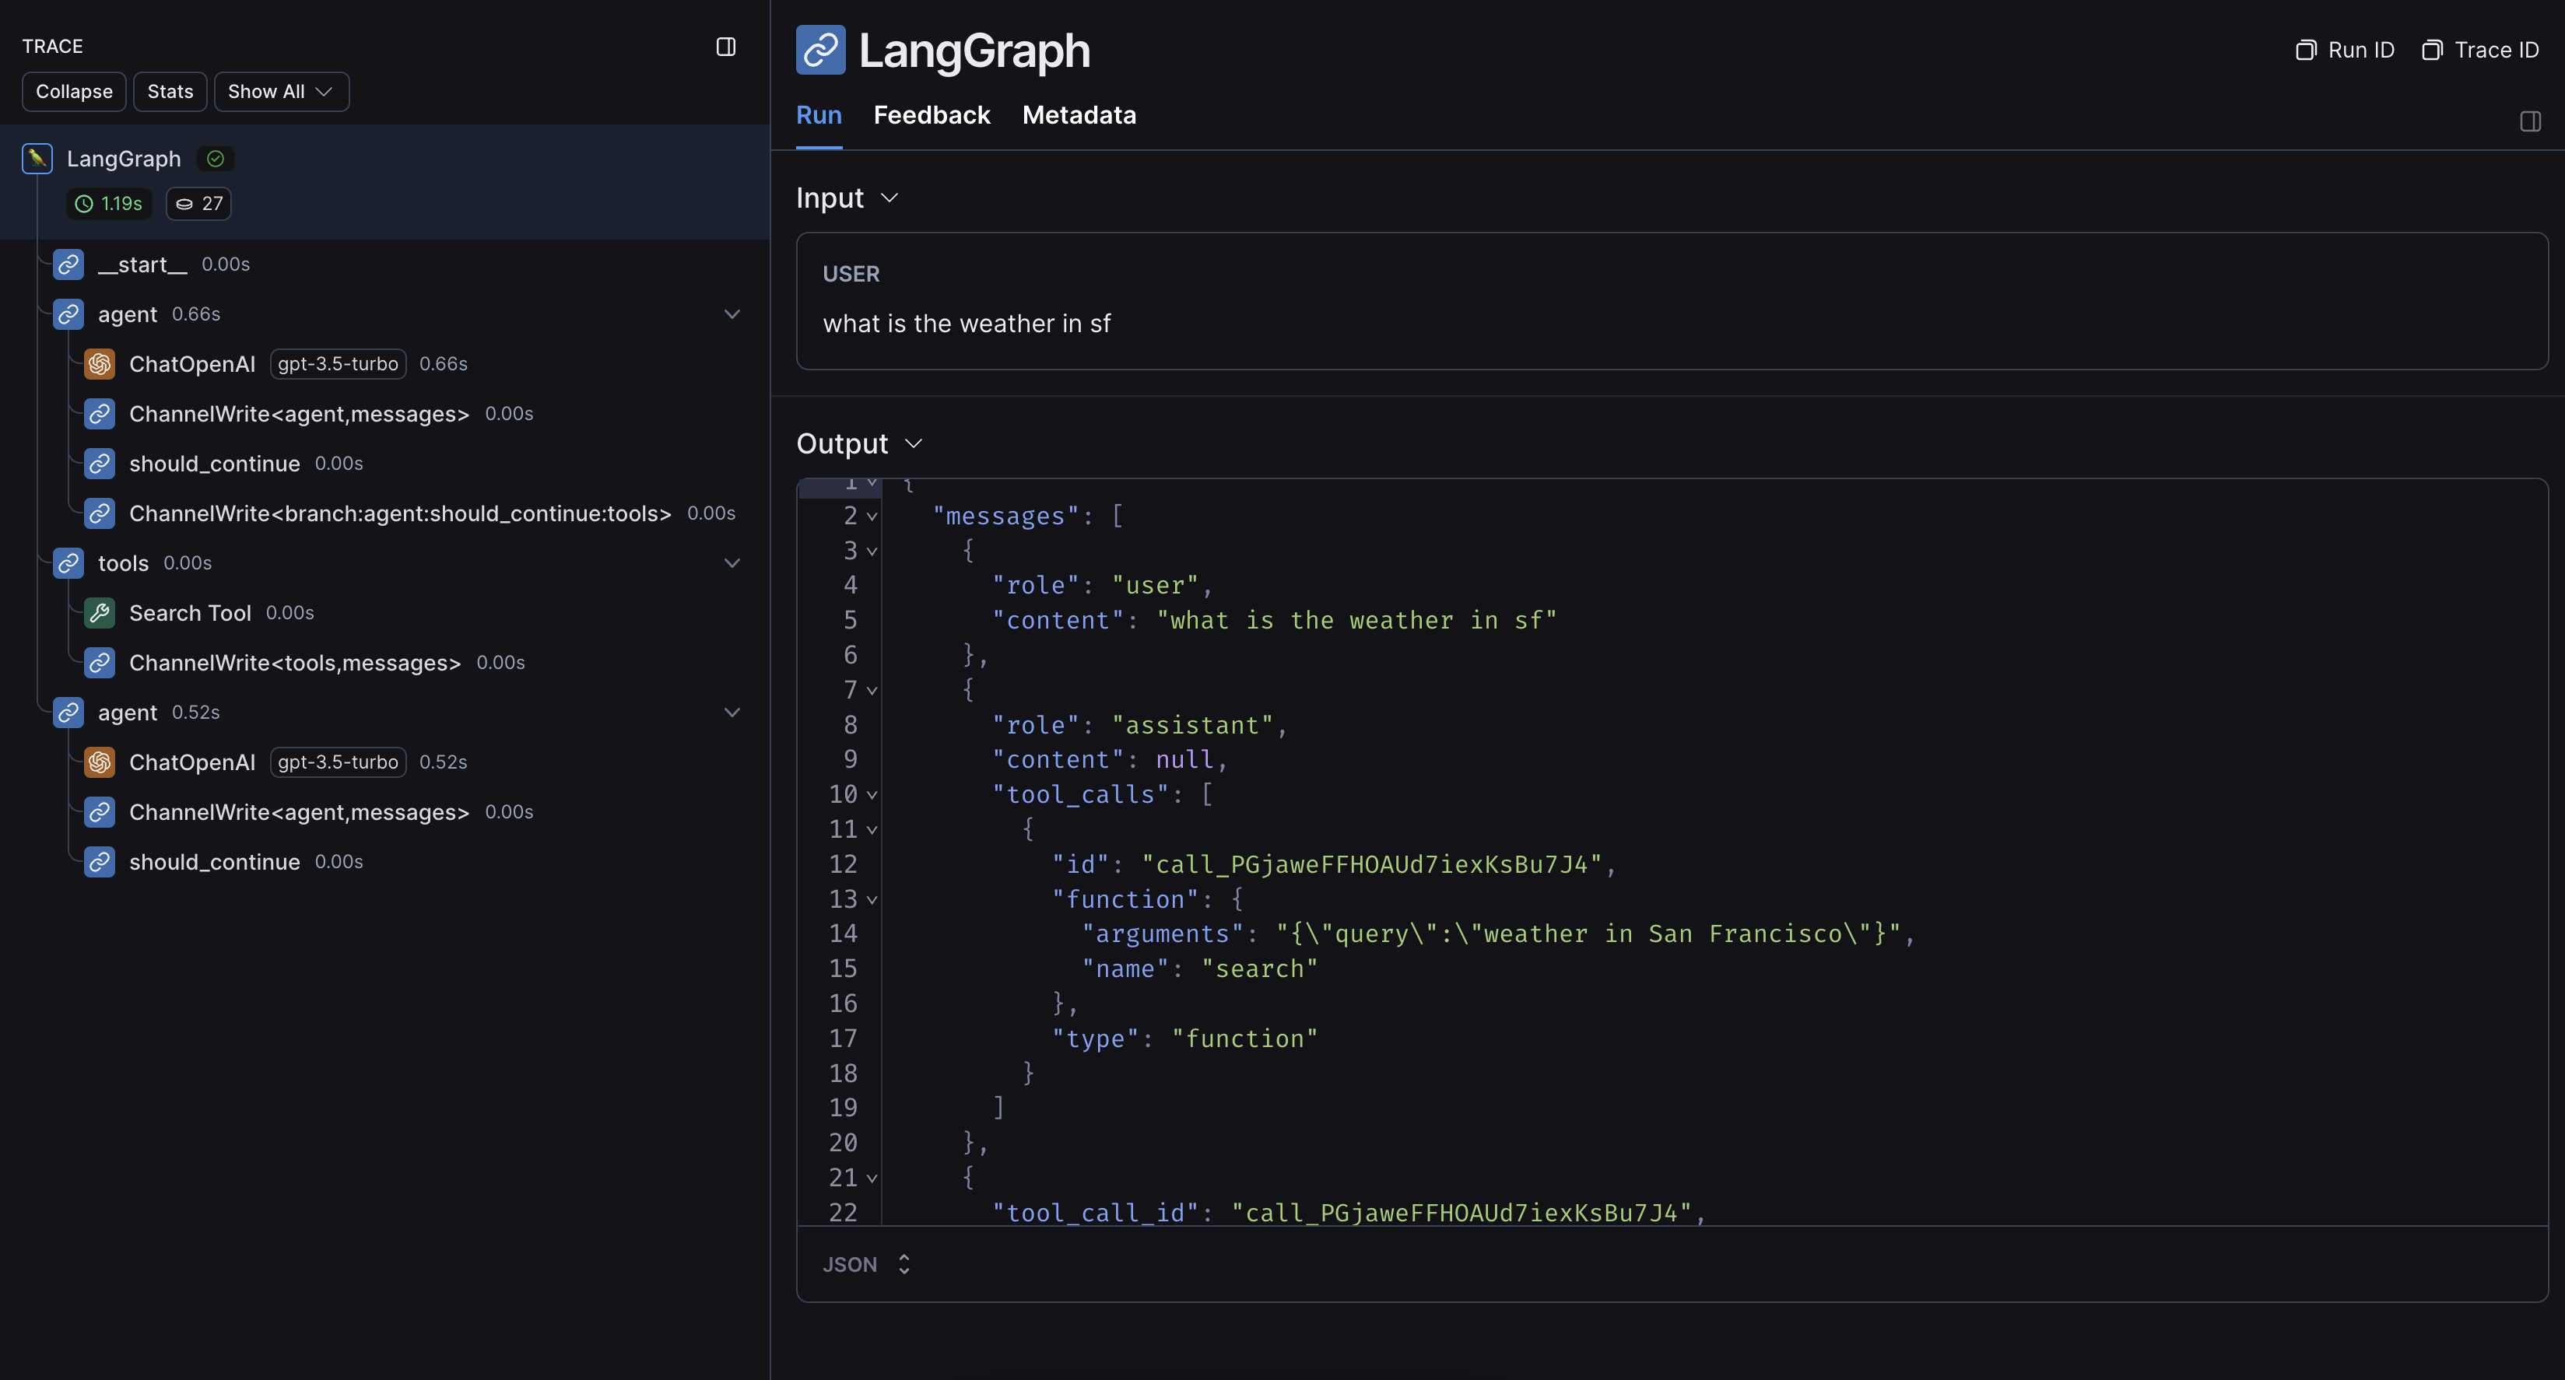Click the Run ID button
The width and height of the screenshot is (2565, 1380).
click(x=2347, y=47)
